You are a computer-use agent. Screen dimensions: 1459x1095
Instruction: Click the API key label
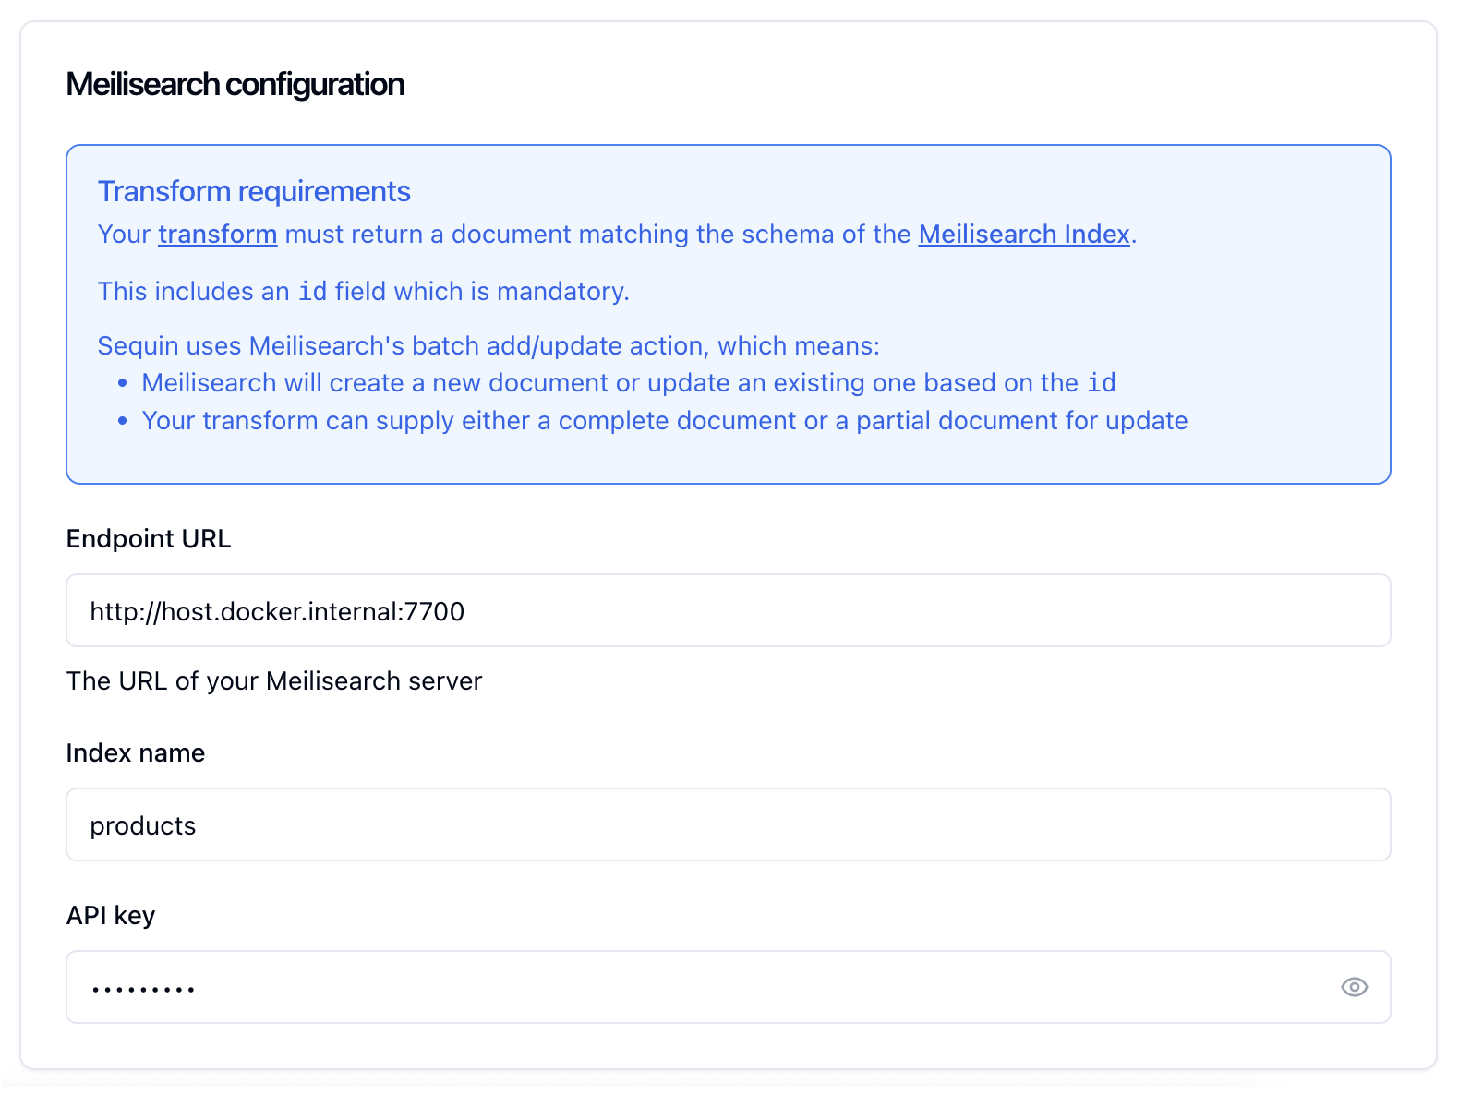point(110,915)
